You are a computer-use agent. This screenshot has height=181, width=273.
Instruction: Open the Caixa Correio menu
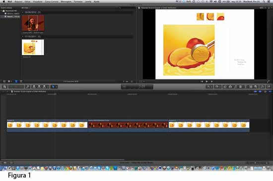pyautogui.click(x=52, y=1)
